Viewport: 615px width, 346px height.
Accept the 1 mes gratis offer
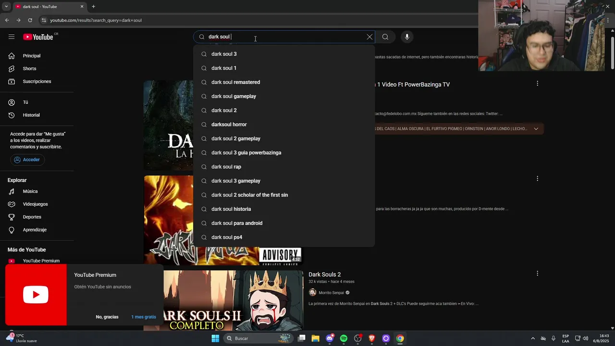pyautogui.click(x=144, y=317)
